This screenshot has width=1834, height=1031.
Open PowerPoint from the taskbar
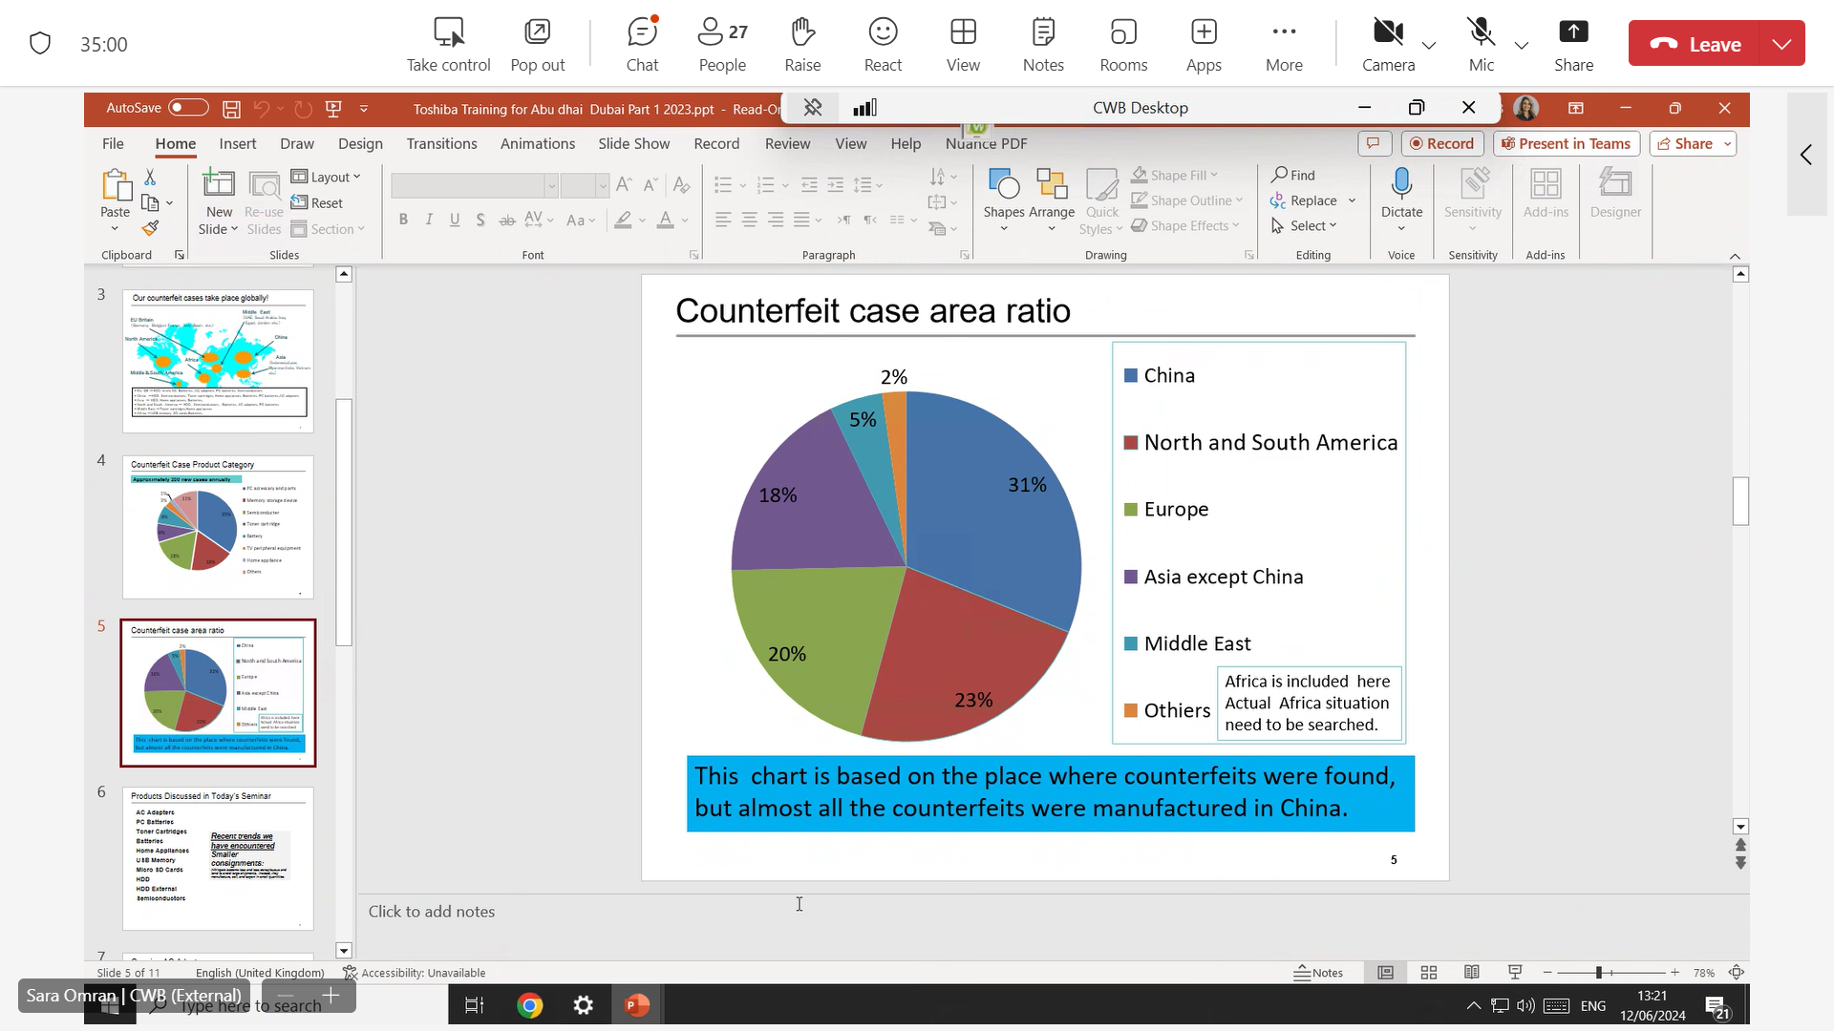(x=637, y=1005)
